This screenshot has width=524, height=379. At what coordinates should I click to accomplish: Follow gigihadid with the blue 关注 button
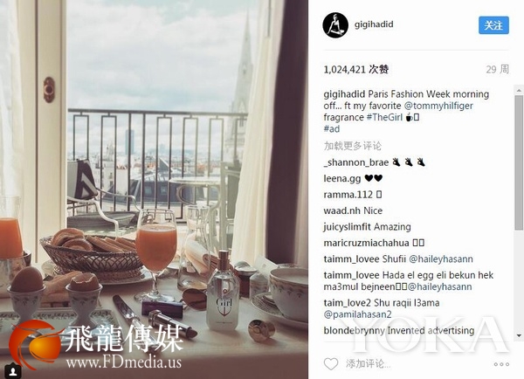click(493, 25)
